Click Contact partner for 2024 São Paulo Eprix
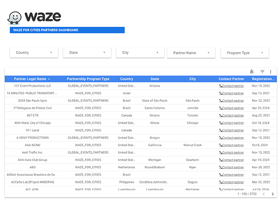This screenshot has height=200, width=279. [233, 101]
